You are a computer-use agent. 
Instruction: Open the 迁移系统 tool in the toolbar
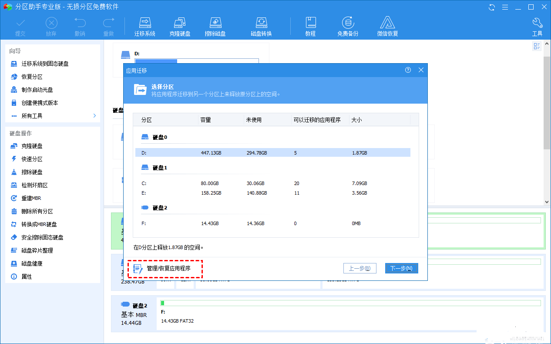tap(145, 25)
